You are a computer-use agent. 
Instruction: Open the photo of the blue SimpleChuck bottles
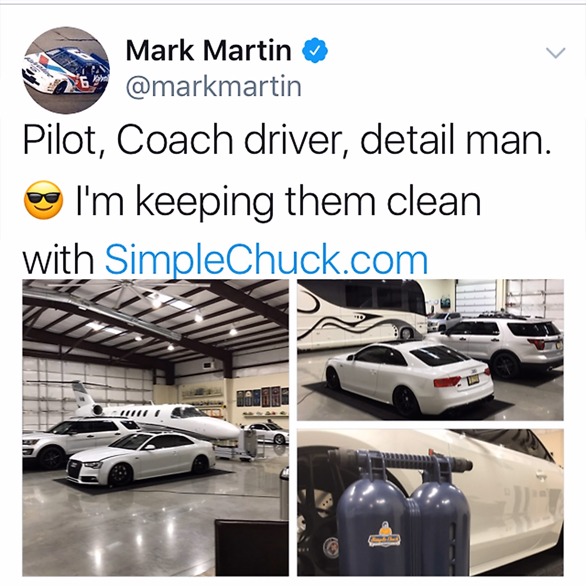(x=430, y=502)
